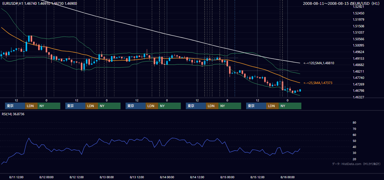Select price level 1.51979 on the axis

[x=358, y=19]
